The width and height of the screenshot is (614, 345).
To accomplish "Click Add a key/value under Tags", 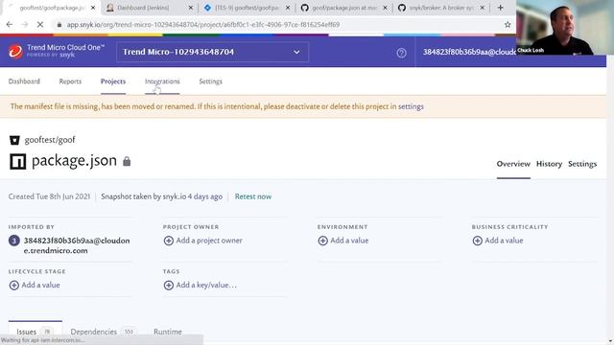I will 206,286.
